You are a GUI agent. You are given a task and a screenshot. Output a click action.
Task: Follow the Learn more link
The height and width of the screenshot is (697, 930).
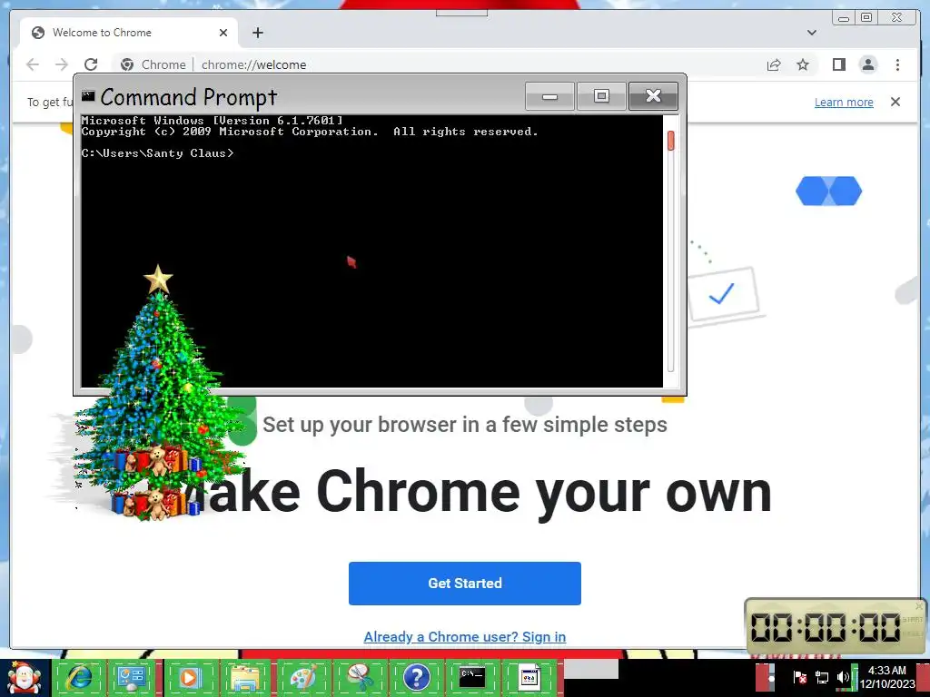[x=844, y=102]
